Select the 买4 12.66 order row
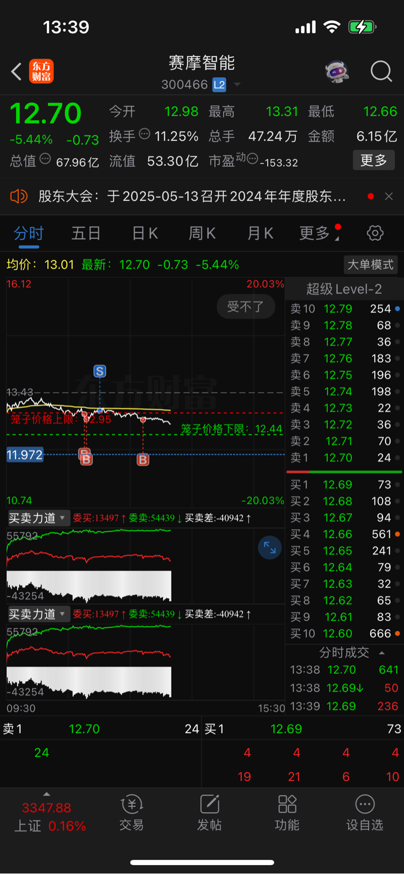This screenshot has width=404, height=874. tap(345, 534)
